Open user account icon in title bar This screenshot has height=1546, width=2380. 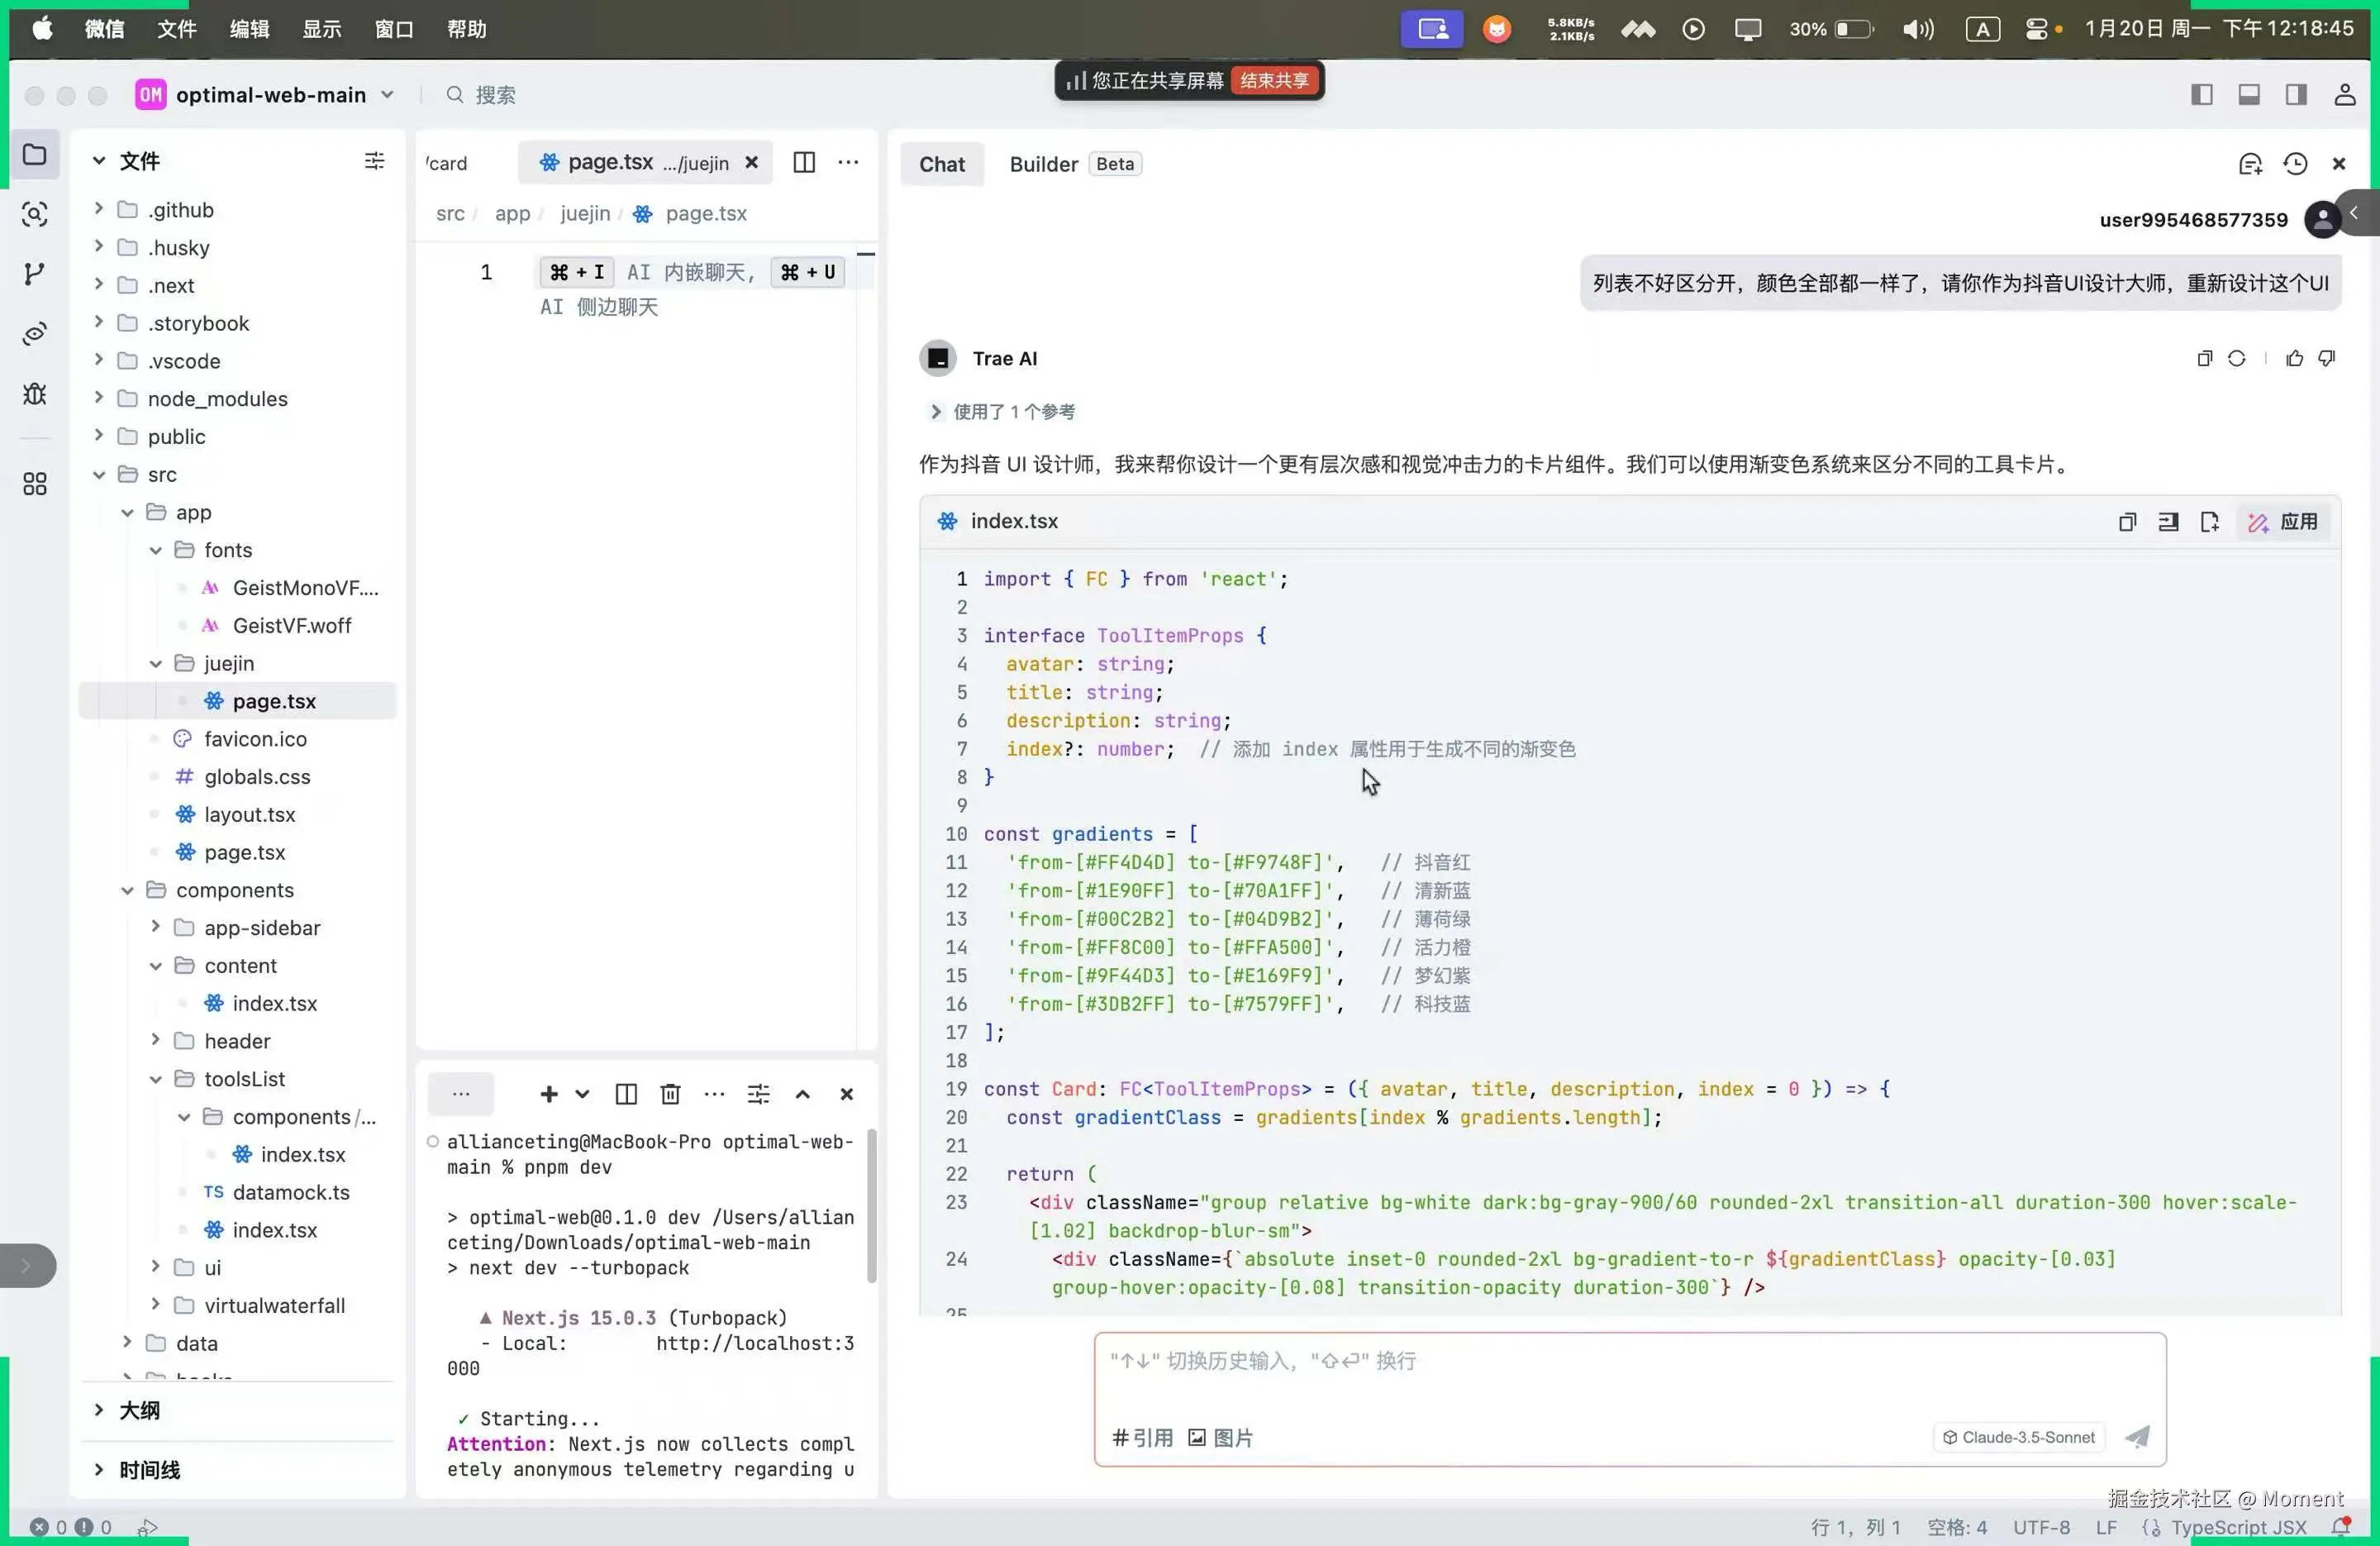coord(2344,95)
